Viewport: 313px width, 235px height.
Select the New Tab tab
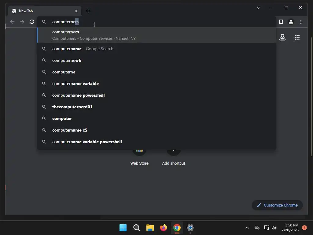coord(45,11)
